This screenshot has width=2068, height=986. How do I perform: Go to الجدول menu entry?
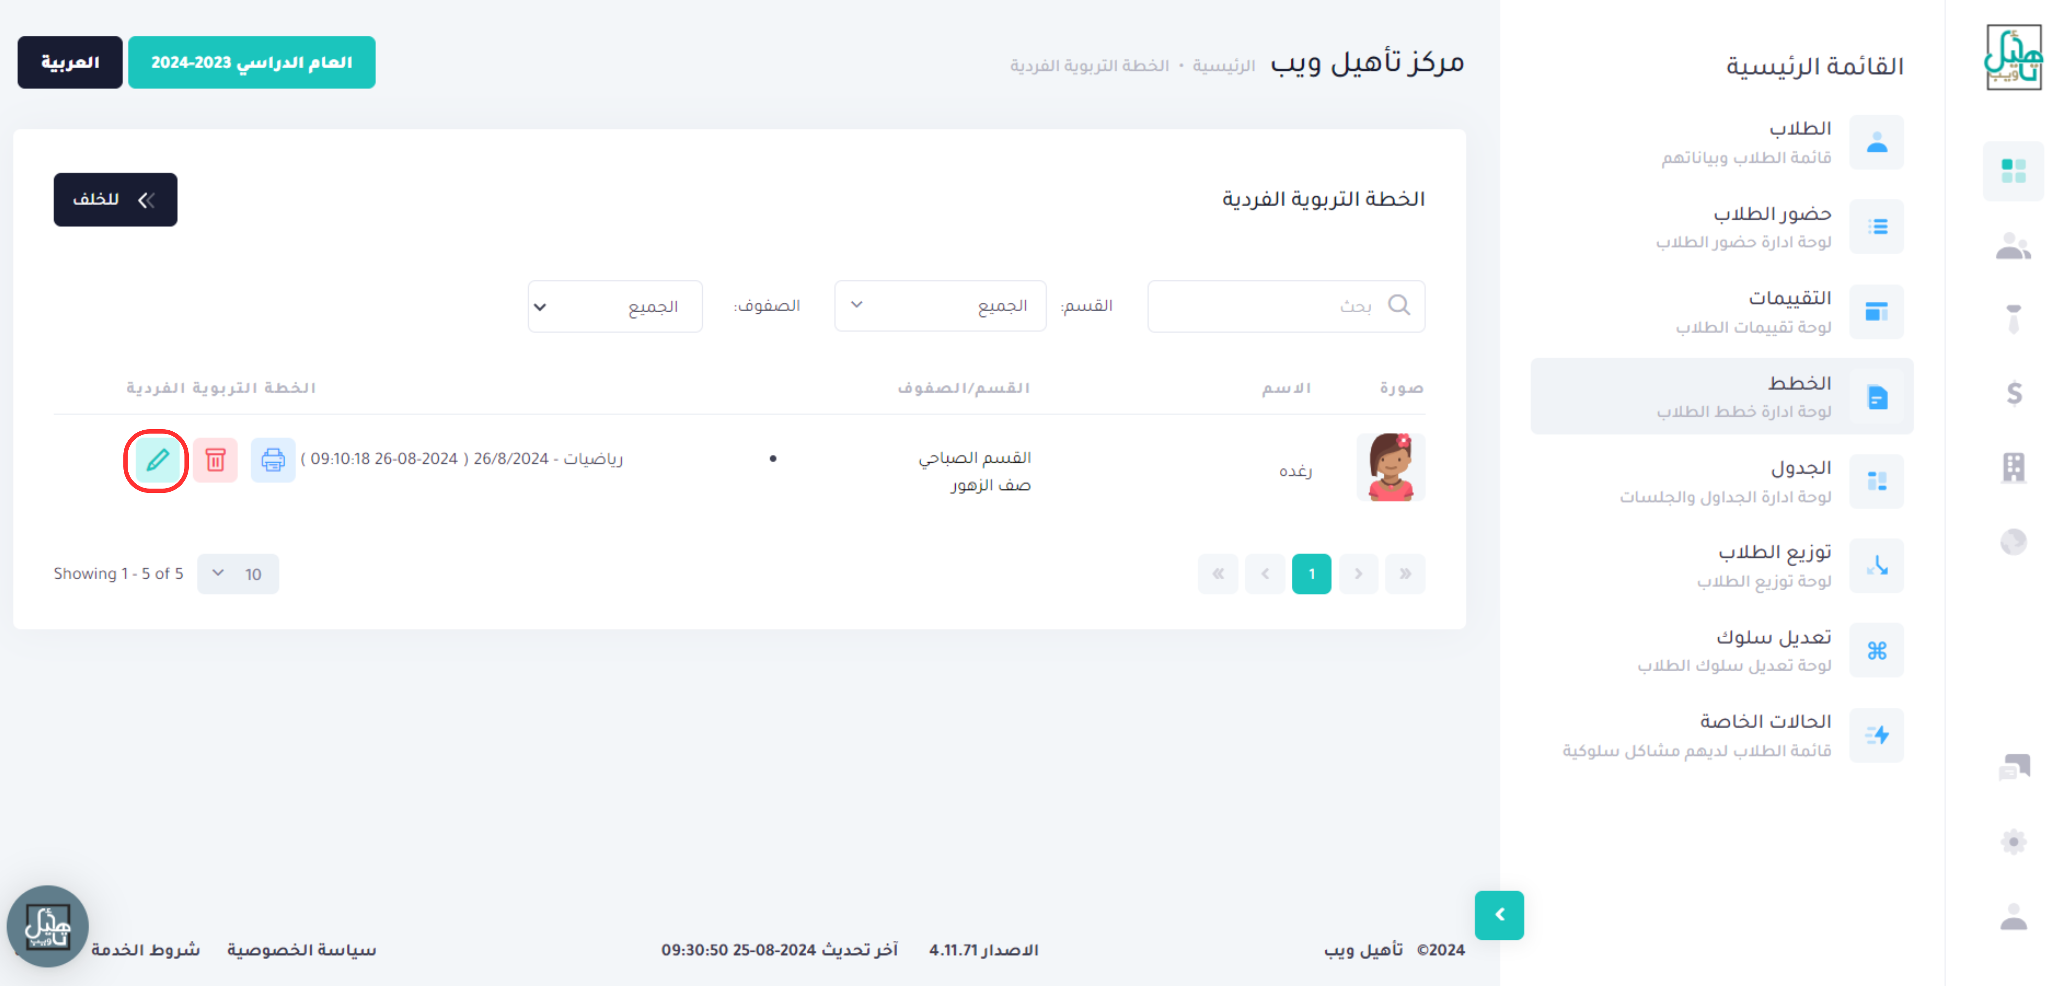(x=1722, y=482)
